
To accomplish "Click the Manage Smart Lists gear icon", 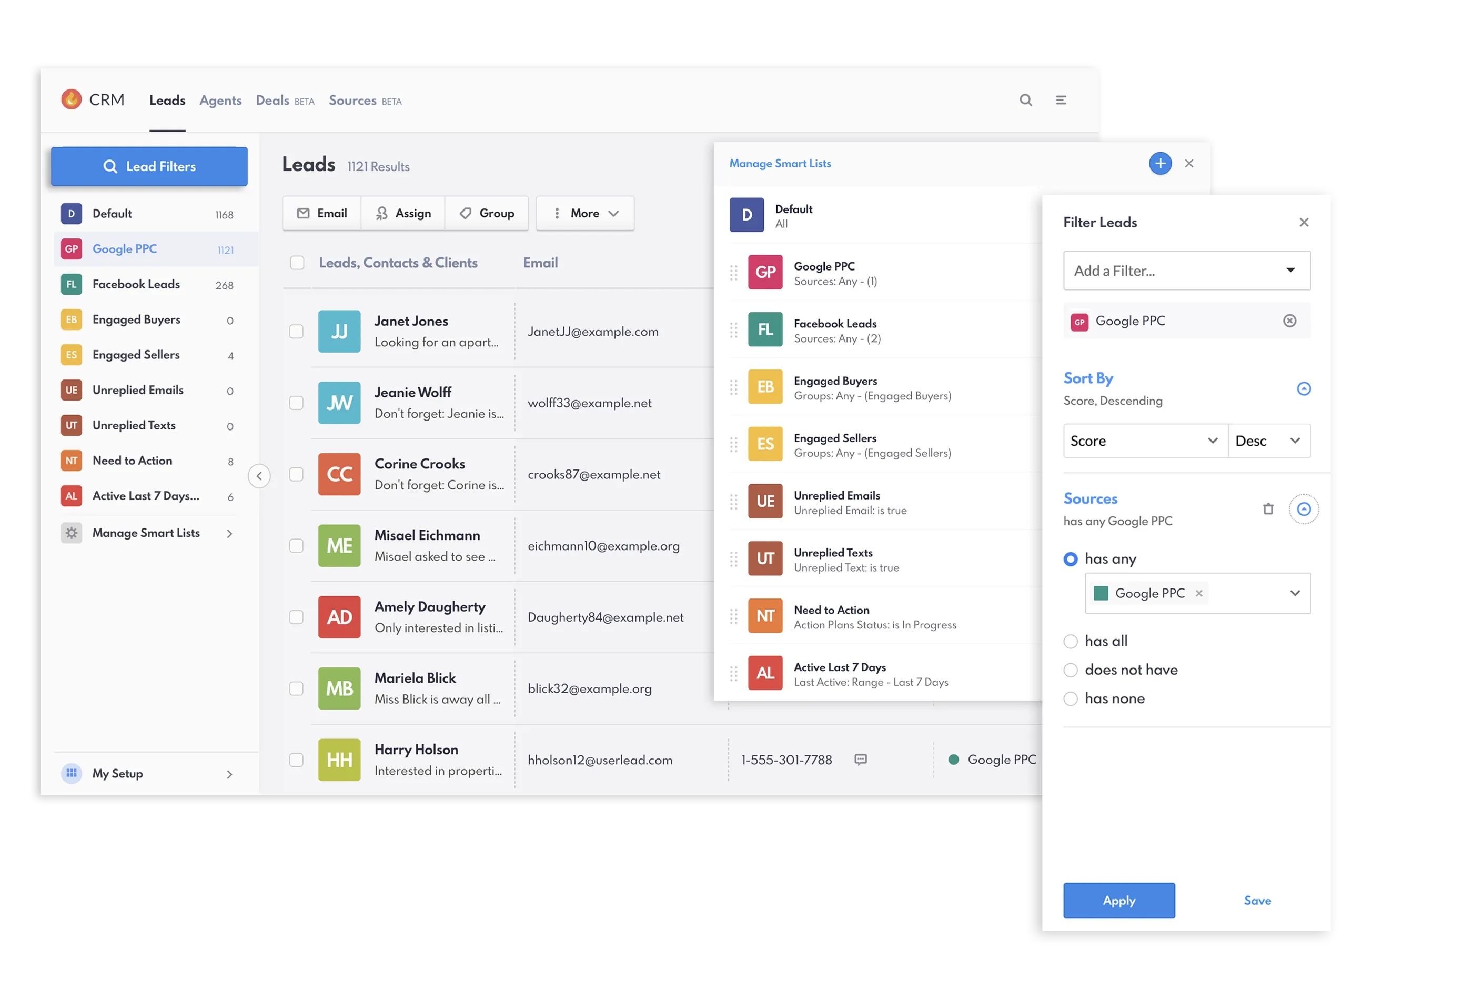I will click(x=71, y=533).
